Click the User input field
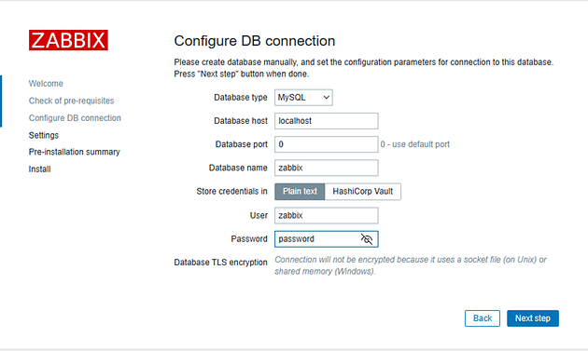588x351 pixels. coord(327,216)
